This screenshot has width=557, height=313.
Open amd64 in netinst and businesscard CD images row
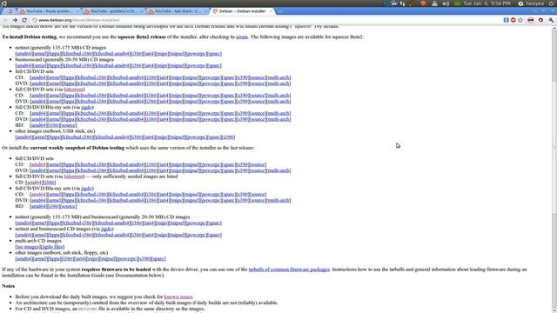click(23, 223)
